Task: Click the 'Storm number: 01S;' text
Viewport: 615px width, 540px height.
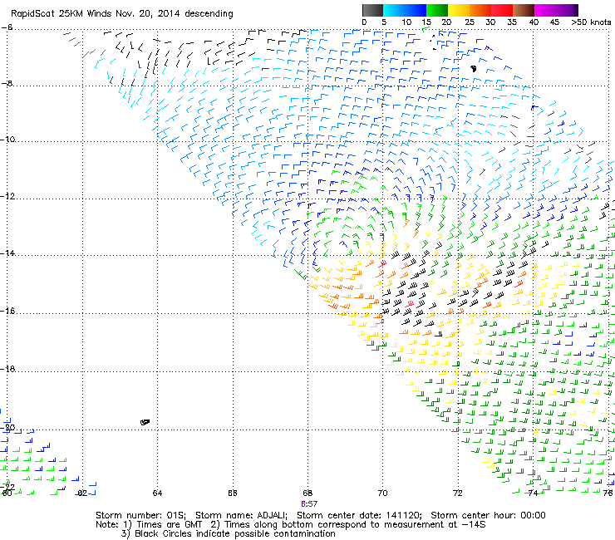Action: point(141,515)
